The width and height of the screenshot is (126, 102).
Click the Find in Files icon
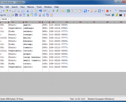[x=63, y=11]
